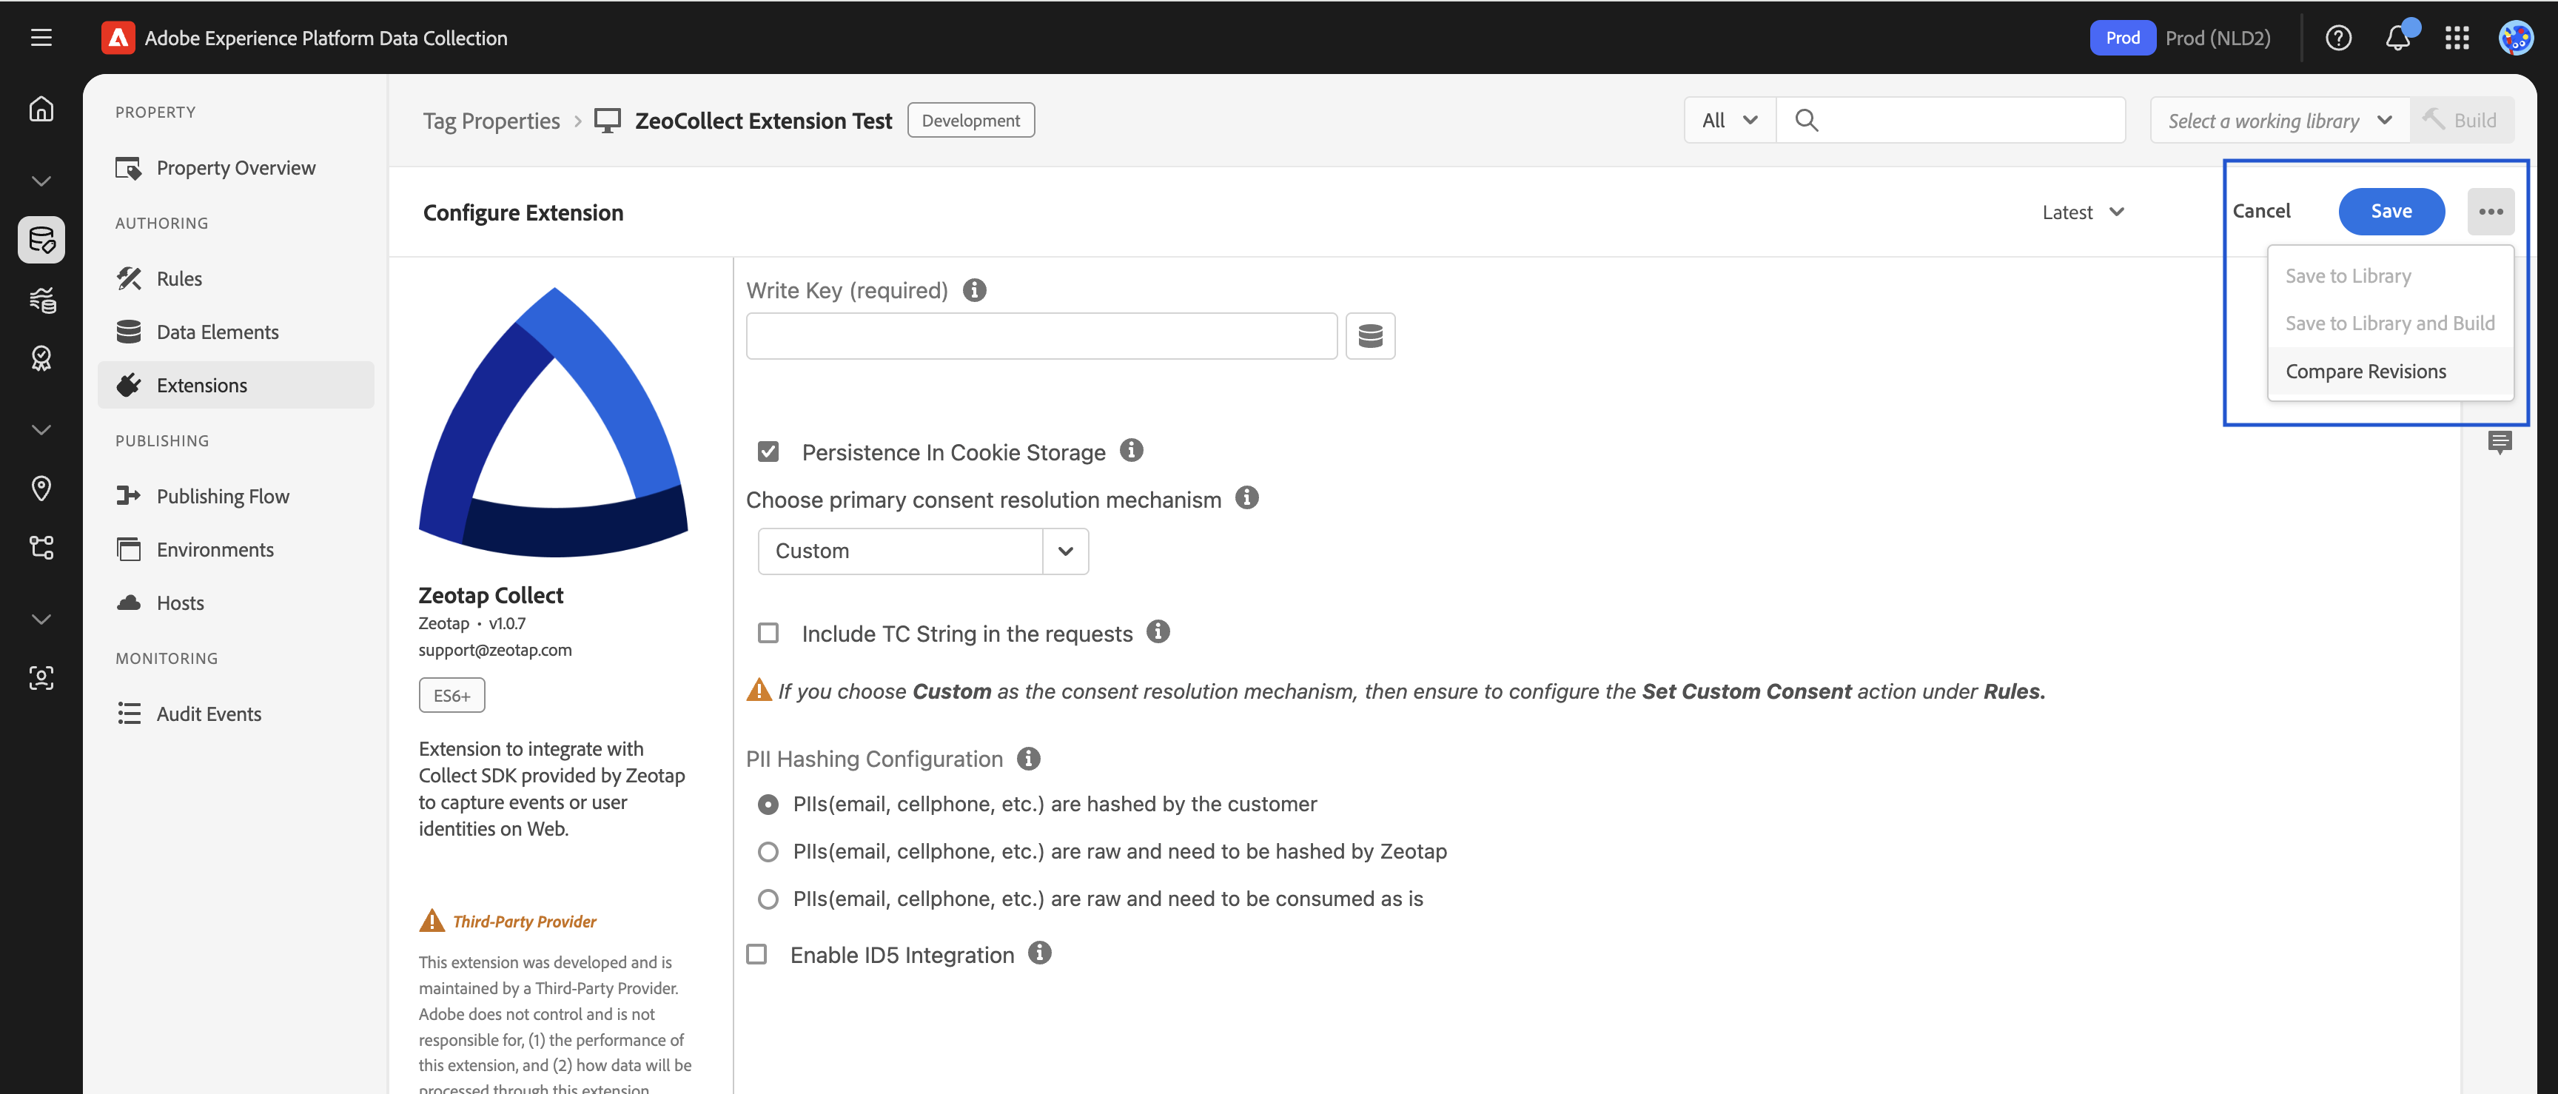Uncheck Persistence In Cookie Storage

[768, 452]
